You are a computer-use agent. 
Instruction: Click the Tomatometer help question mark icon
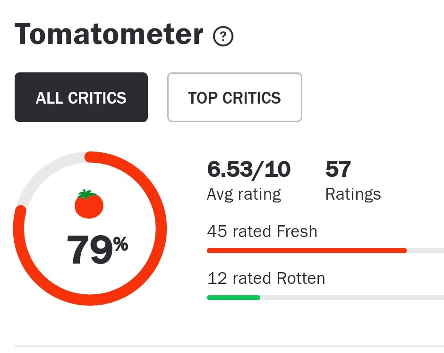click(223, 36)
